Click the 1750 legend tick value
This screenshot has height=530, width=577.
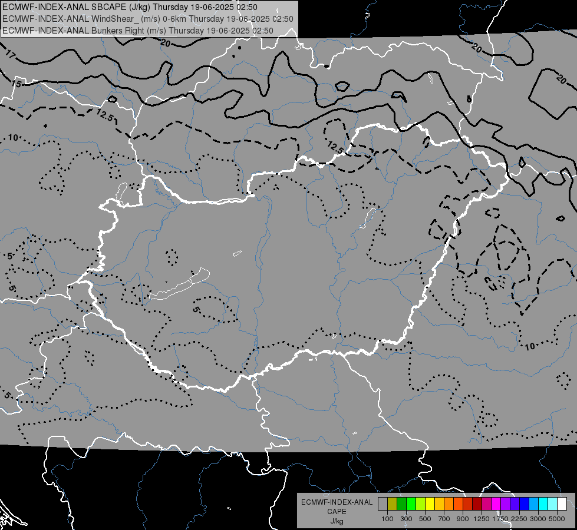pyautogui.click(x=500, y=519)
